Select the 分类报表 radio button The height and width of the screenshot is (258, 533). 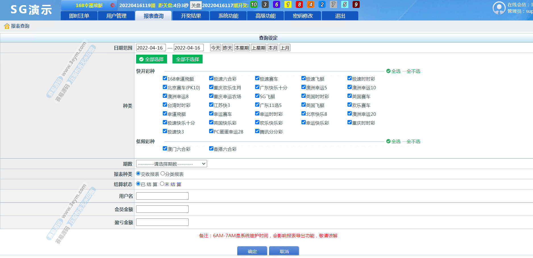(x=163, y=174)
